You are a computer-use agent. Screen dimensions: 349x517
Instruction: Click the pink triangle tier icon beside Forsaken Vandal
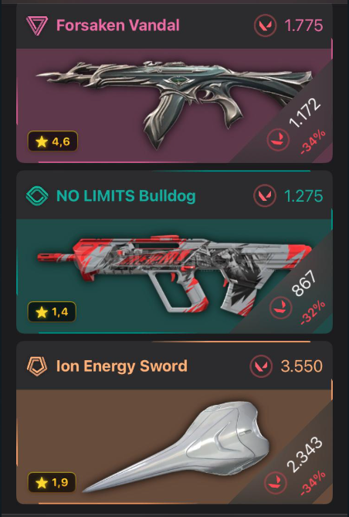[x=37, y=26]
